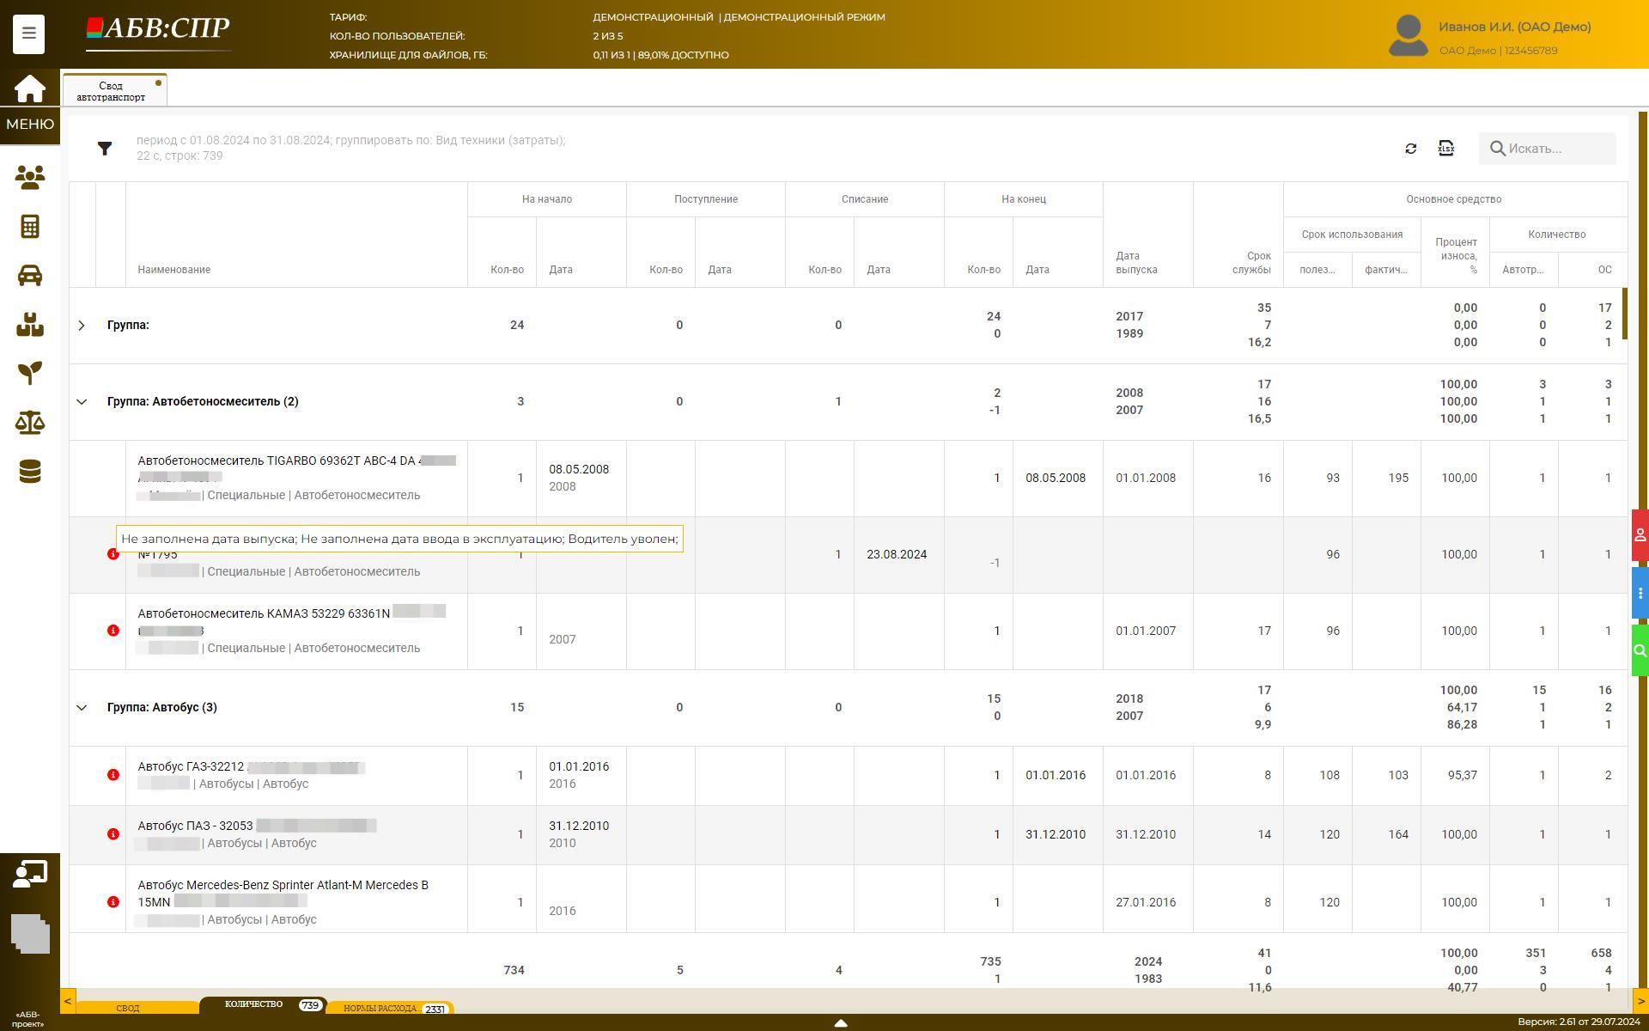Select row Автобетоносмеситель КАМАЗ 53229 63361N
1649x1031 pixels.
(849, 631)
